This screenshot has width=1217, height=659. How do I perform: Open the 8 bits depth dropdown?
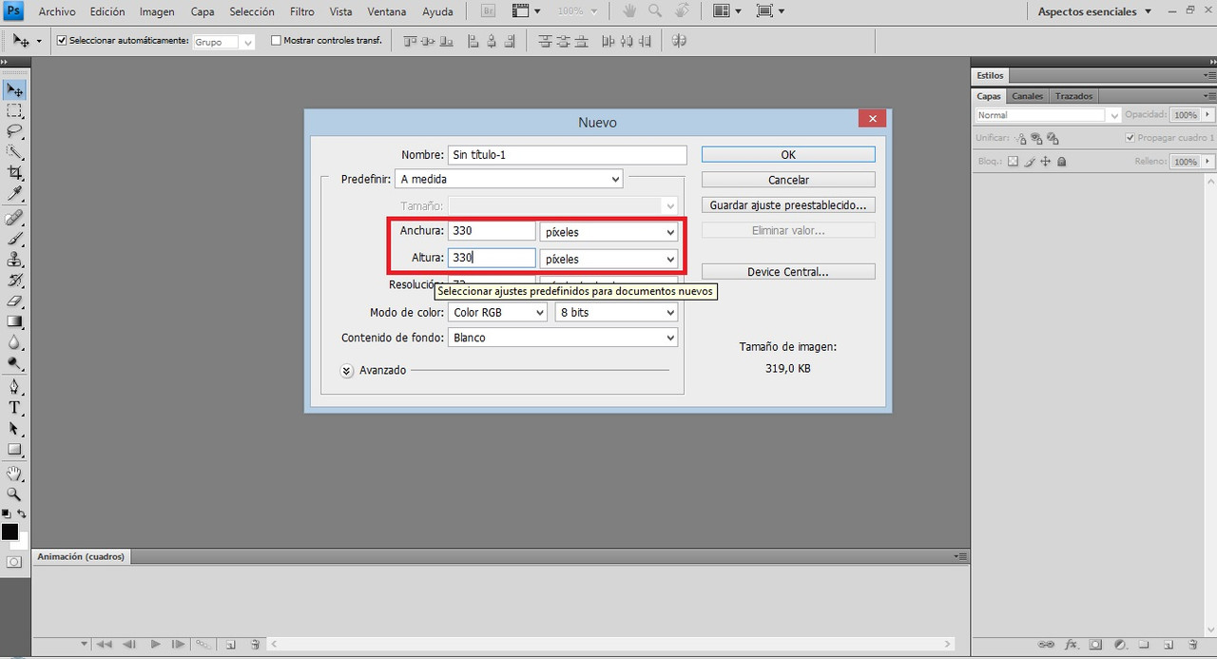[x=616, y=312]
